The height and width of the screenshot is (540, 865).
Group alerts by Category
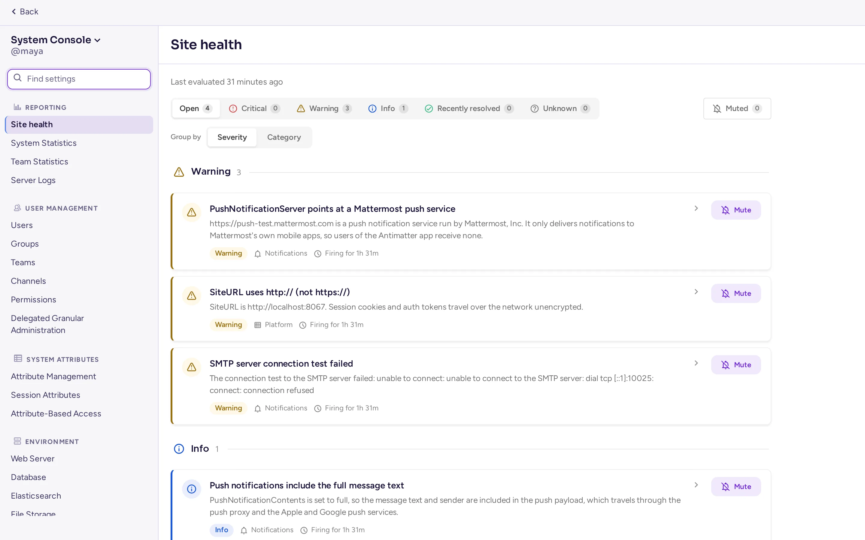click(284, 137)
